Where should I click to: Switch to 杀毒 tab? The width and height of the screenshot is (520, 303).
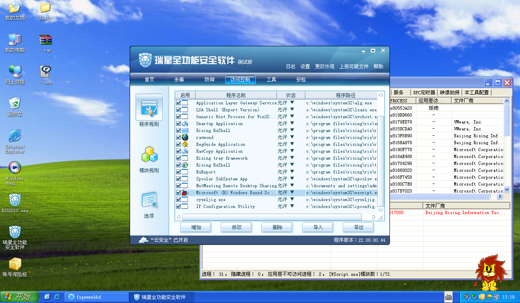(179, 80)
